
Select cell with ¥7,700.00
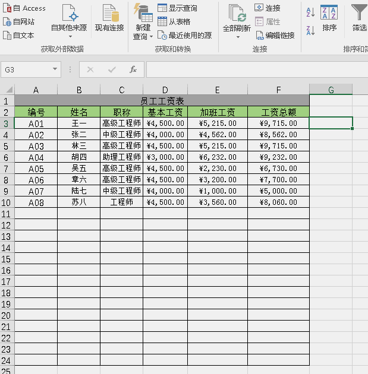click(x=278, y=180)
